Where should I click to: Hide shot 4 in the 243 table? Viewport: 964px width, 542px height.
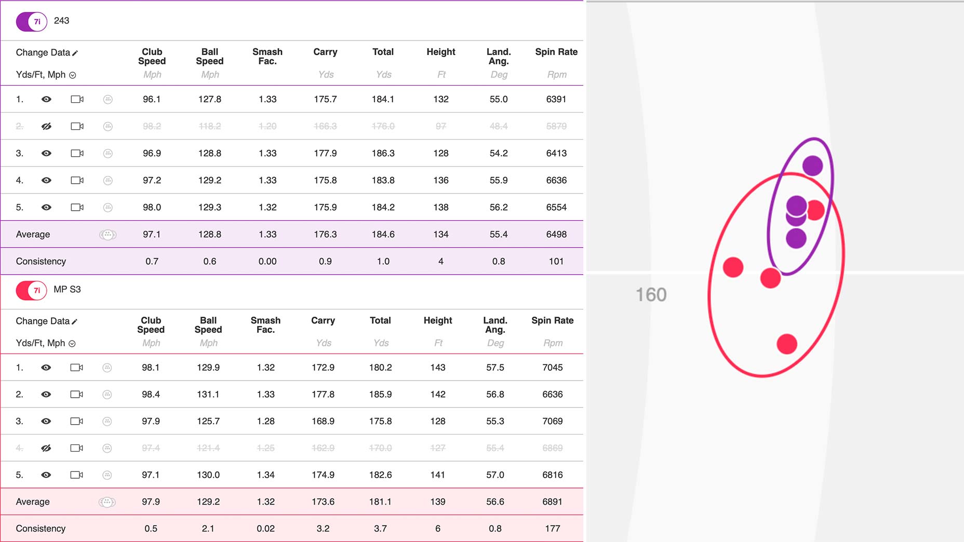[x=46, y=180]
